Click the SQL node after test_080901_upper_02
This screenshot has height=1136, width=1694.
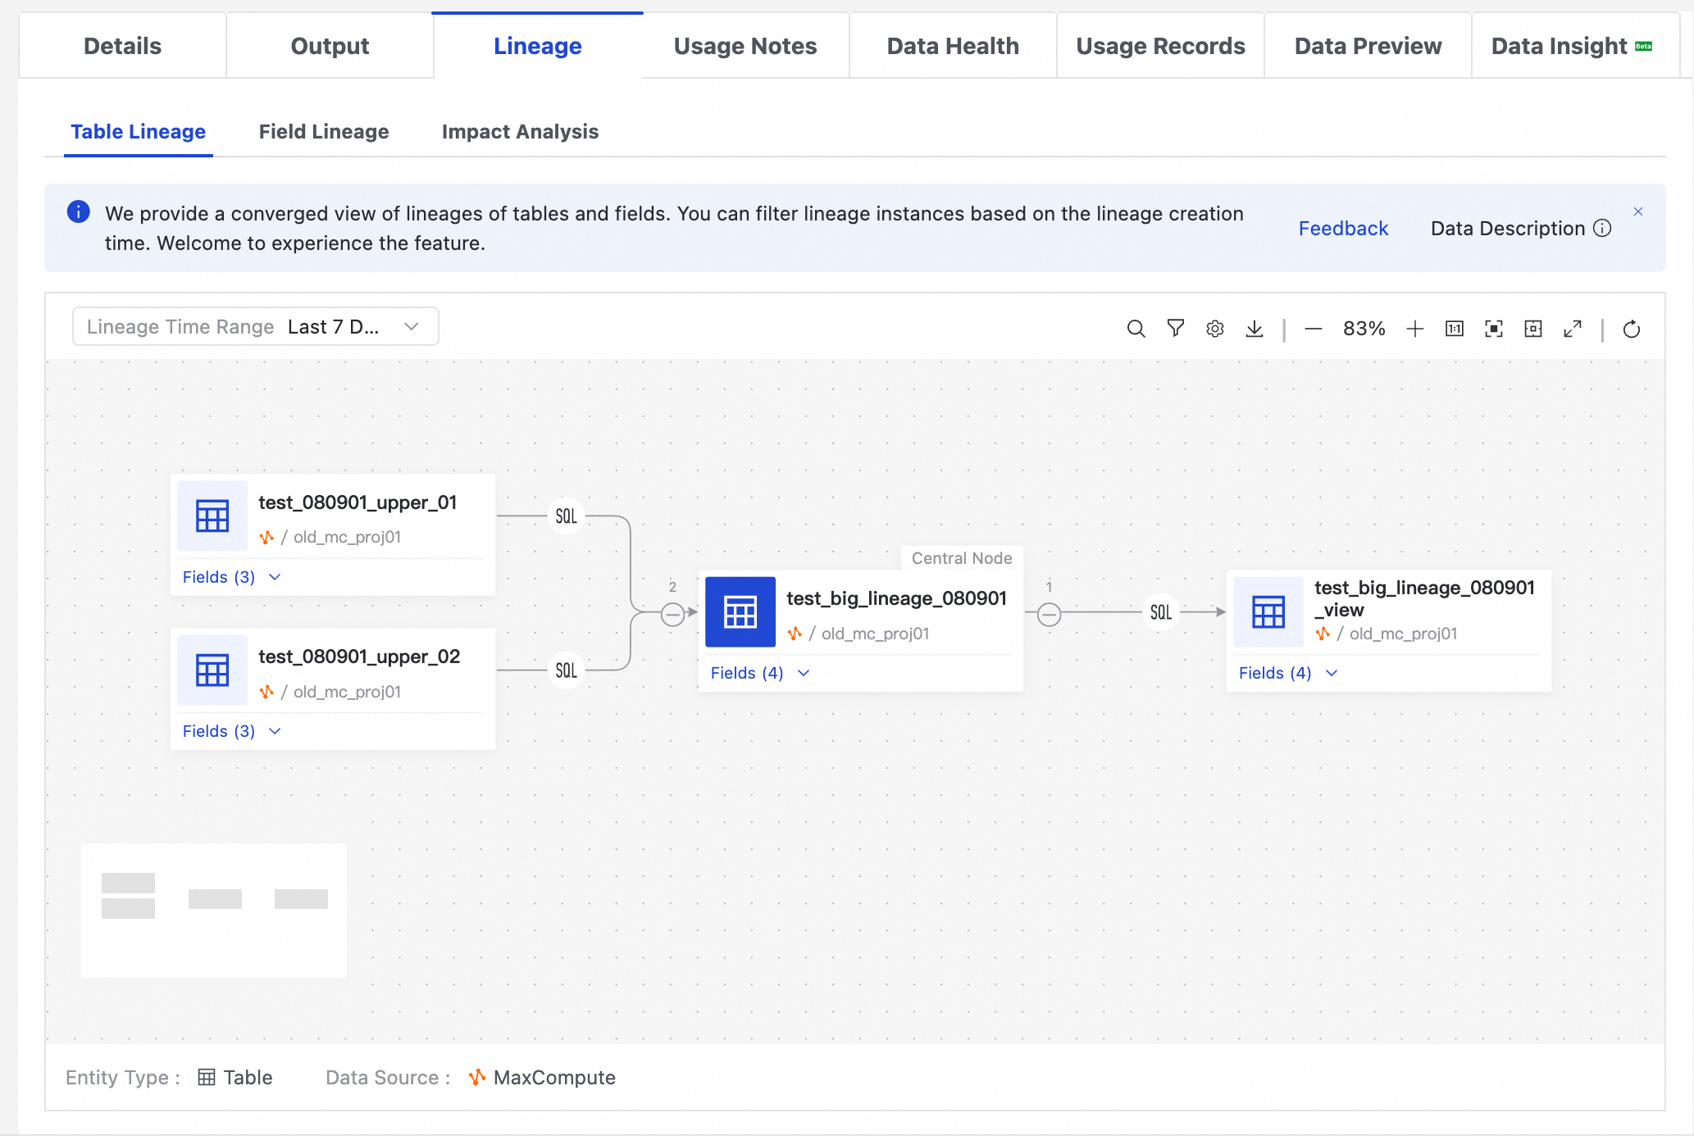click(566, 670)
